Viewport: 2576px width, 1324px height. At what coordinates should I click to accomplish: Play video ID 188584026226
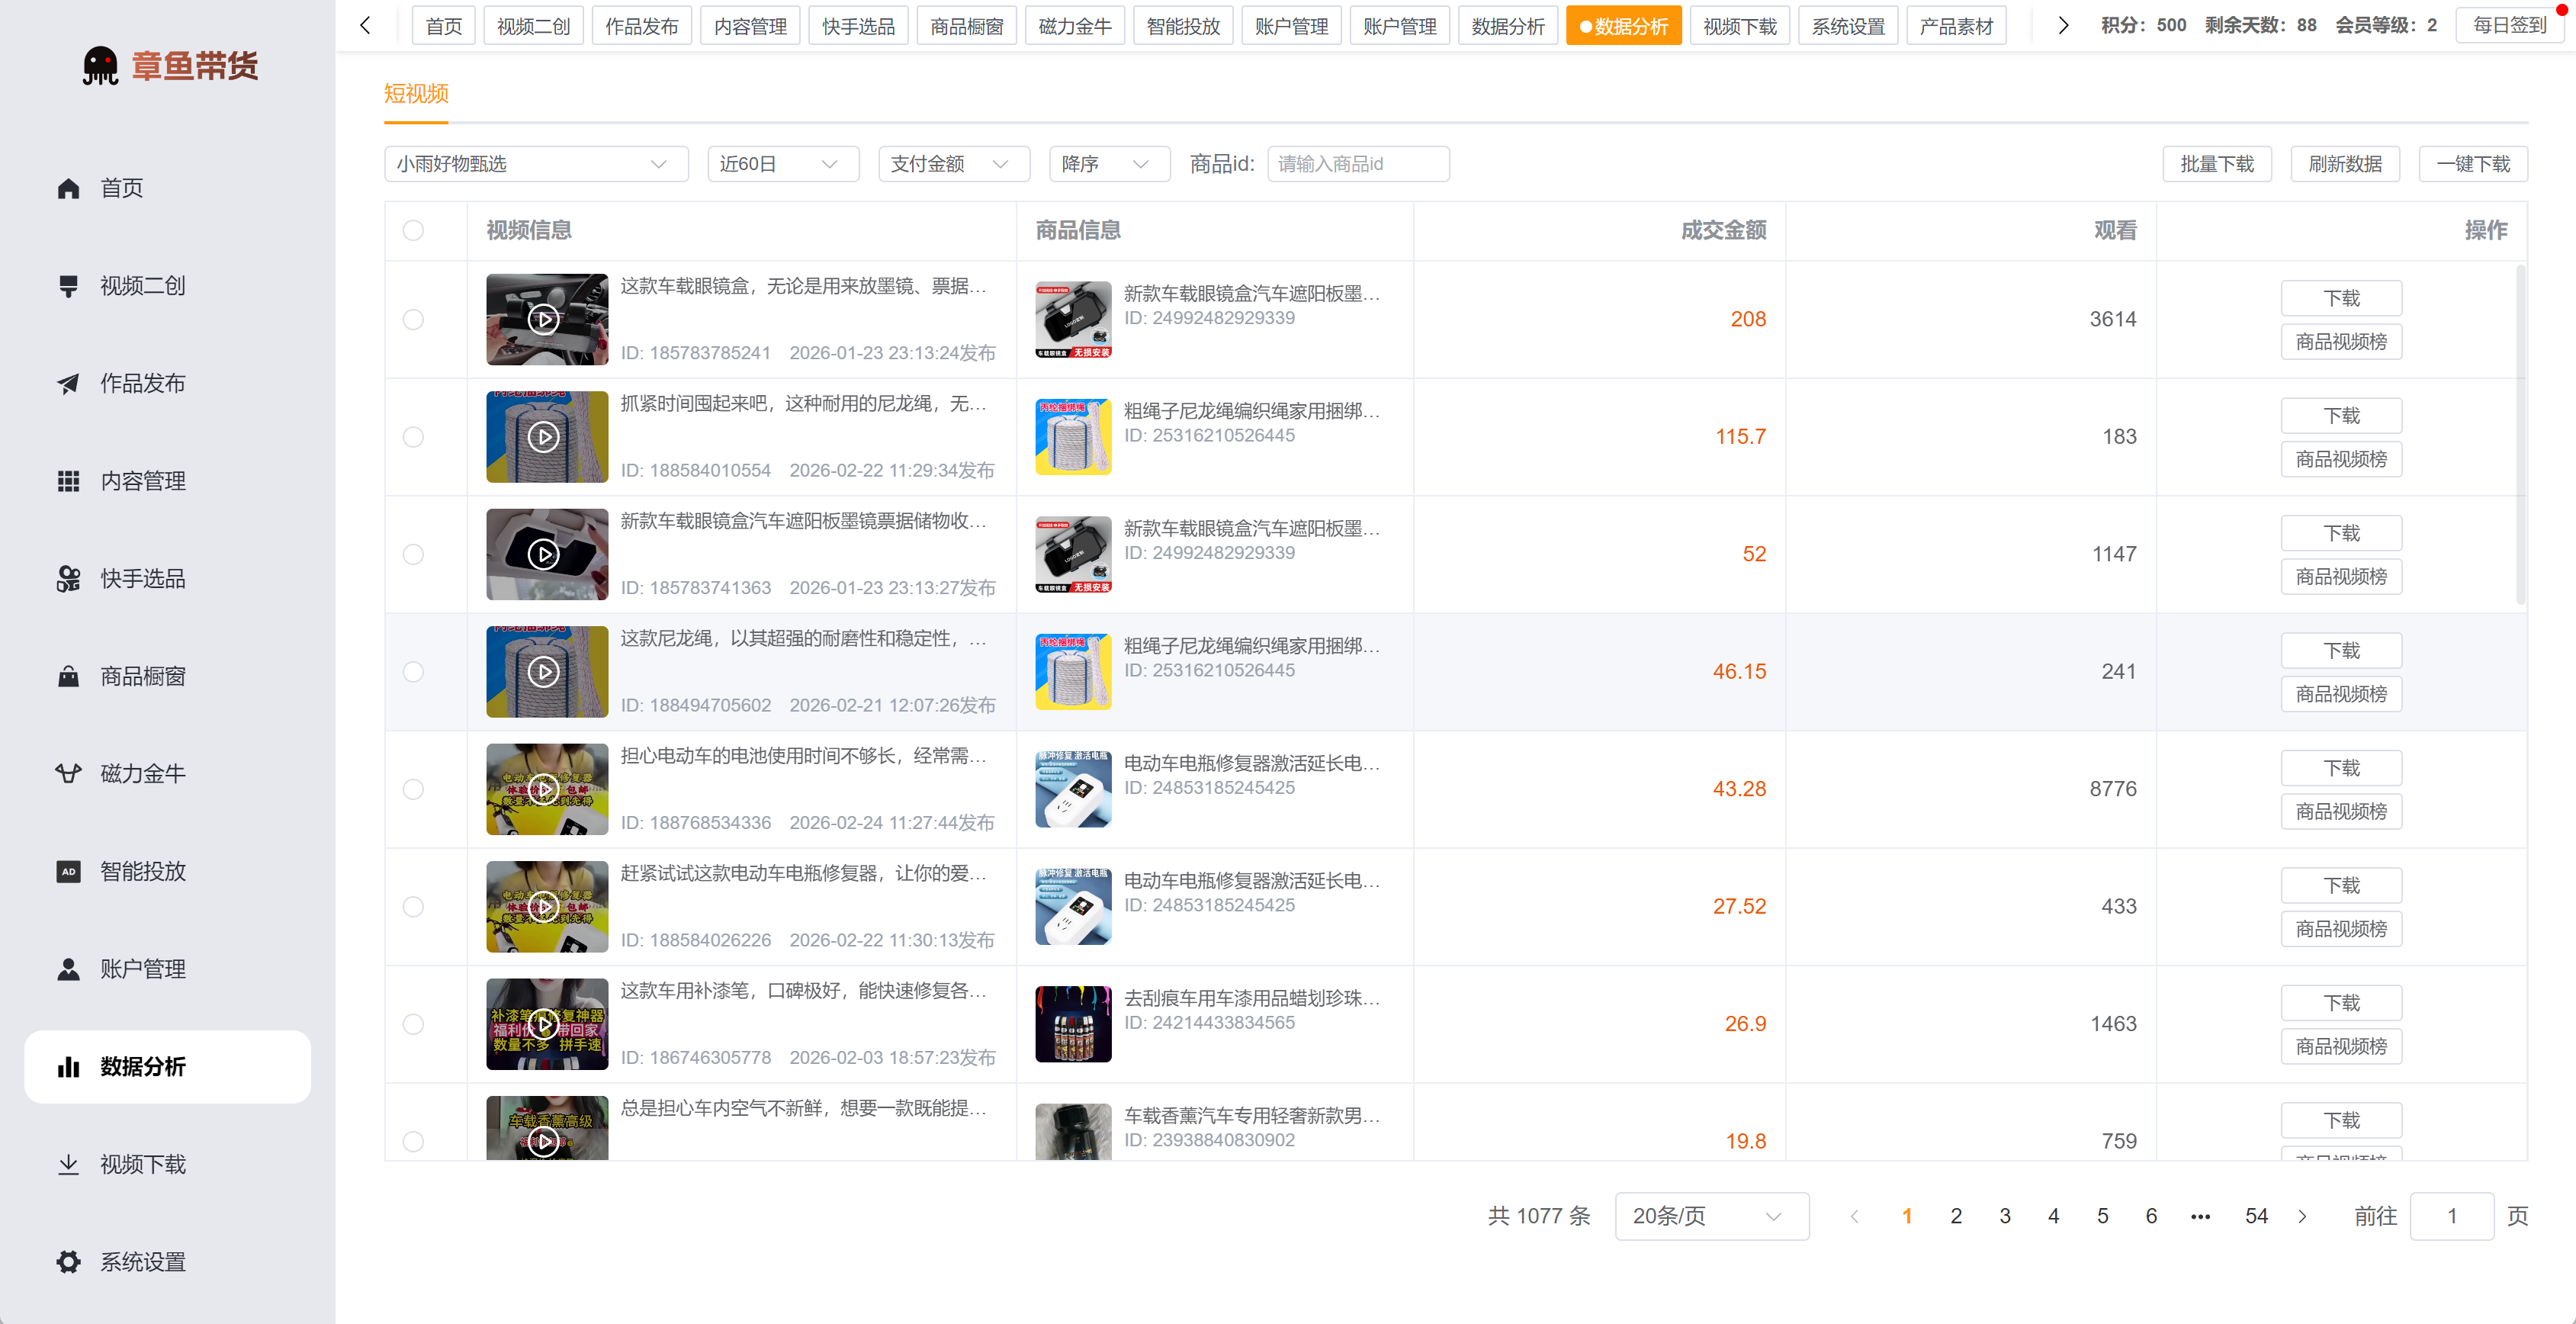(x=543, y=907)
